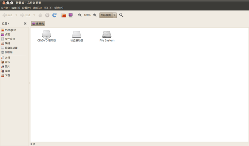The image size is (249, 146).
Task: Click the Back arrow icon
Action: (4, 15)
